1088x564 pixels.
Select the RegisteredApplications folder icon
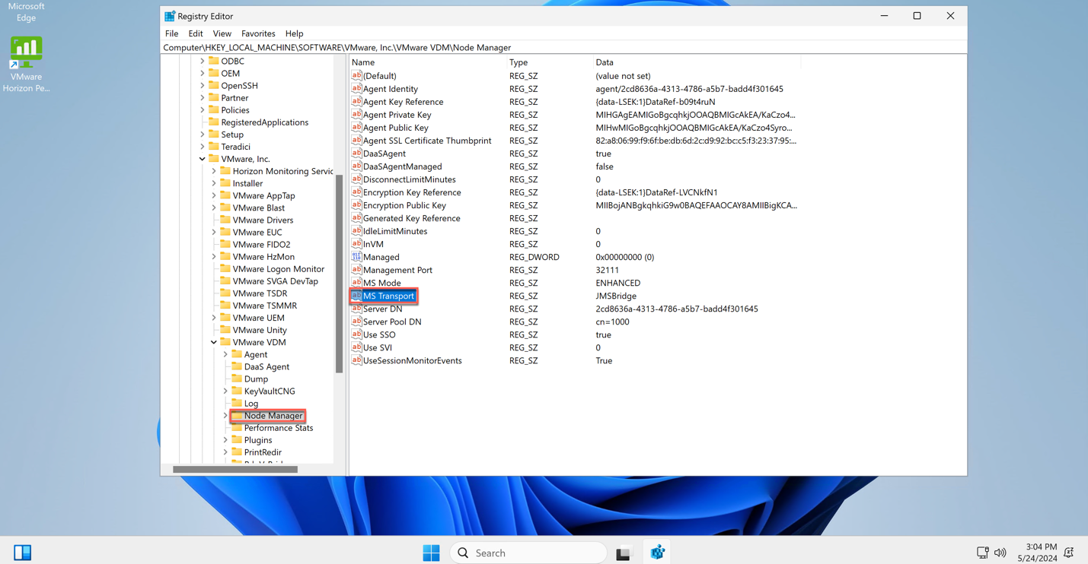214,122
